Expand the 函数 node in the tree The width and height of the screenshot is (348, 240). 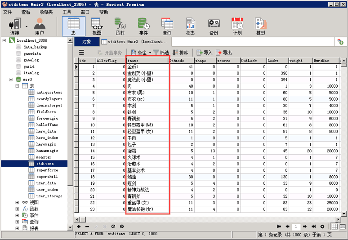tap(17, 209)
